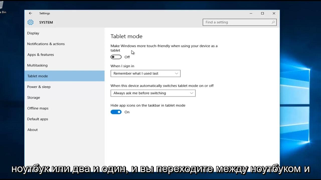The width and height of the screenshot is (321, 180).
Task: Select the highlighted Tablet mode item
Action: point(64,76)
